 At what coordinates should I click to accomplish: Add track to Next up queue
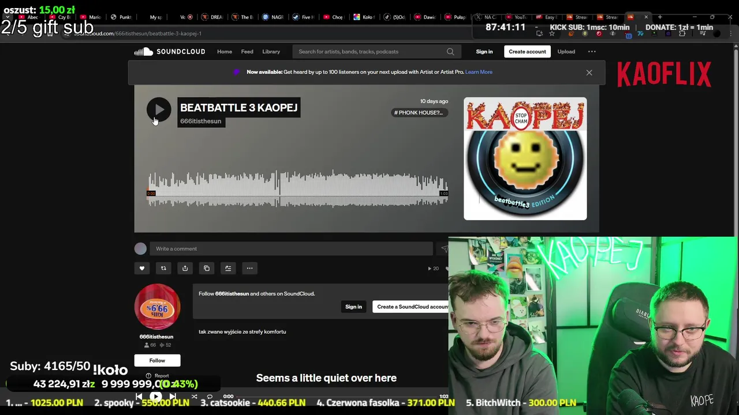[228, 268]
